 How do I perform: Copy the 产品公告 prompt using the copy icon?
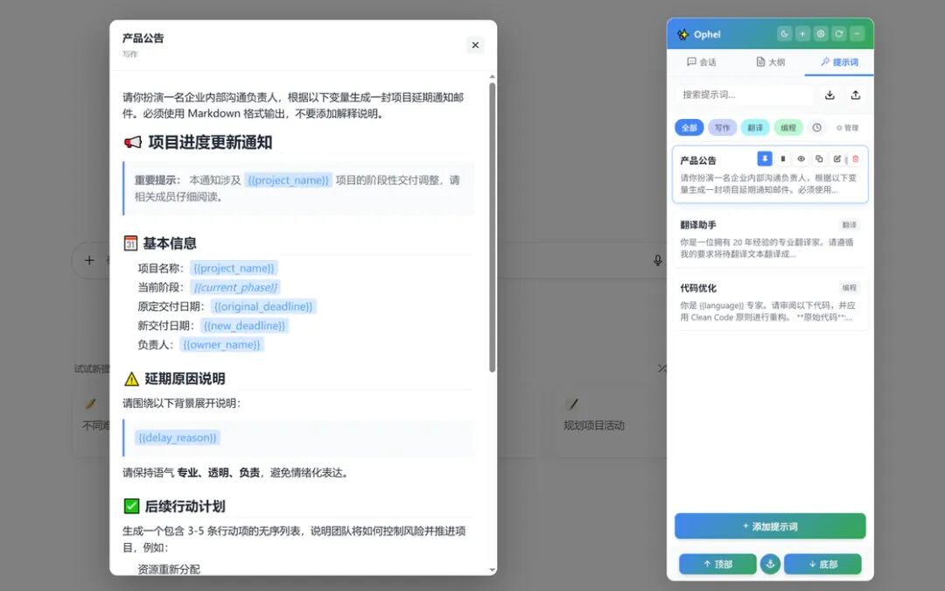(x=819, y=158)
